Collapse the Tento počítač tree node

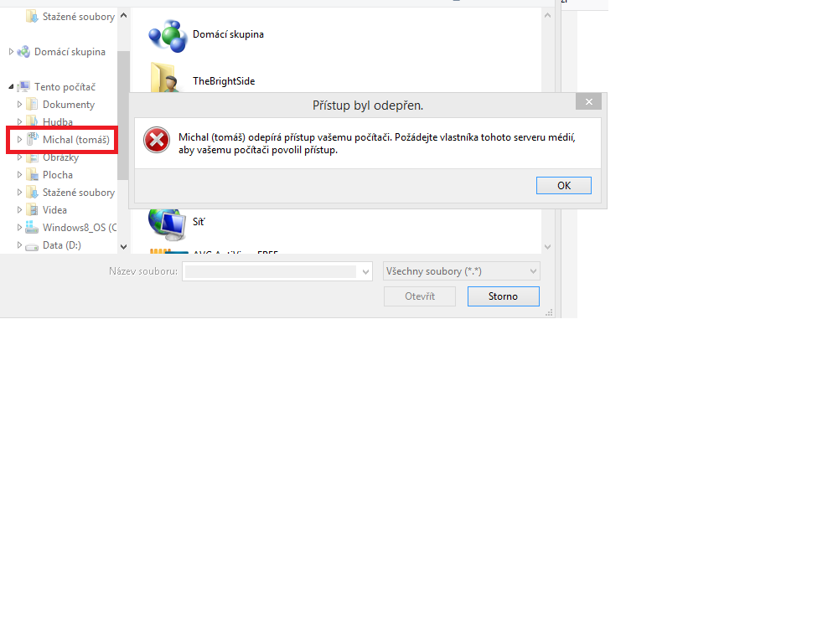pos(11,86)
